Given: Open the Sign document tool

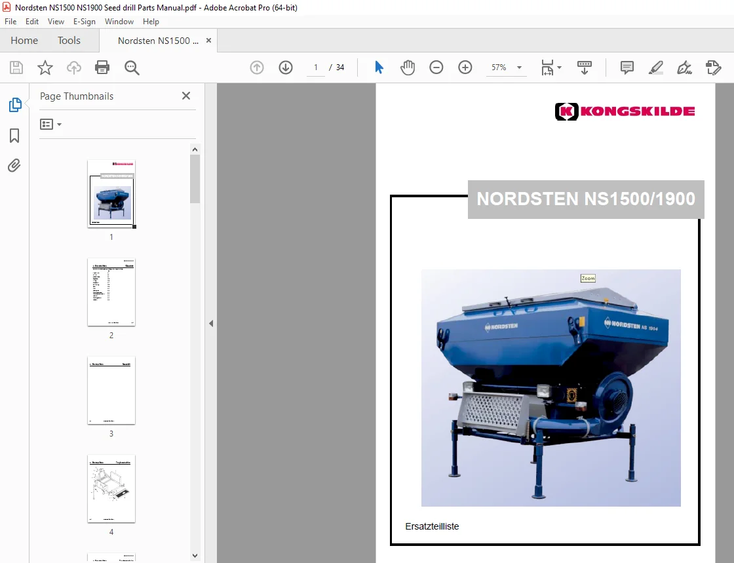Looking at the screenshot, I should (x=684, y=68).
